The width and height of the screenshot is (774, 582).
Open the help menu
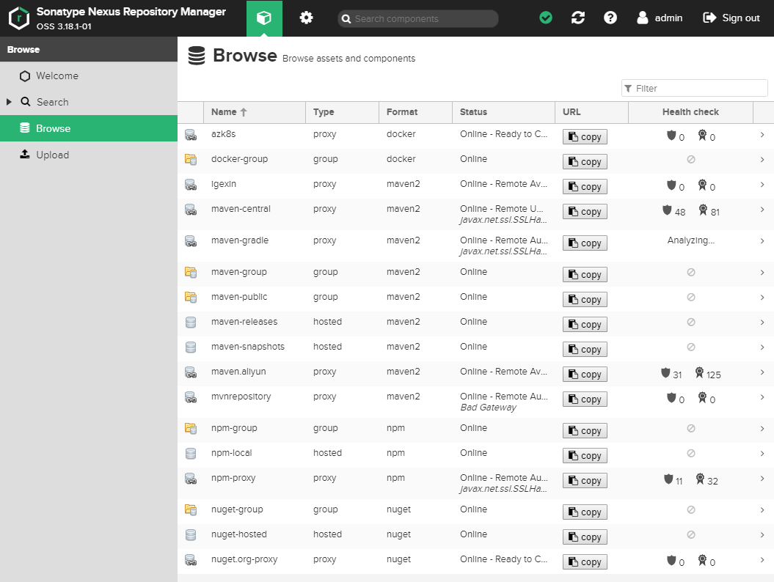(610, 18)
